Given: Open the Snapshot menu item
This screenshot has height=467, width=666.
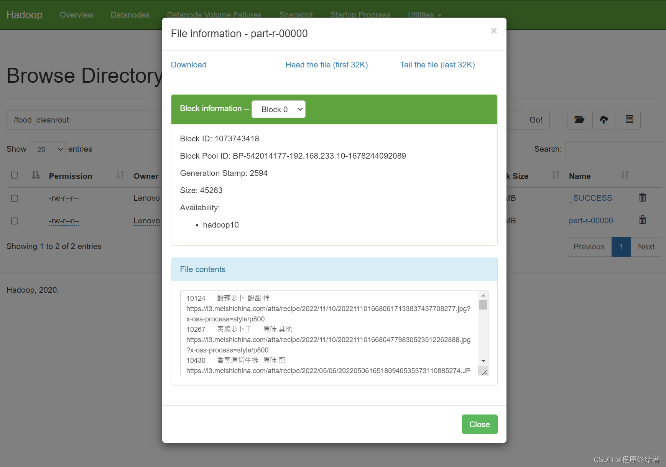Looking at the screenshot, I should (296, 15).
